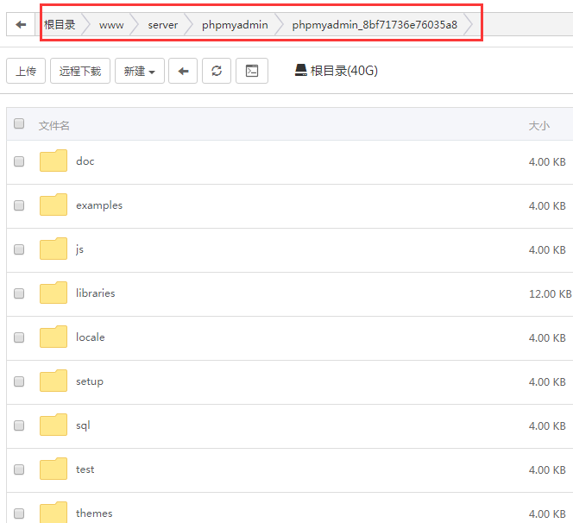Click the 根目录(40G) disk label
This screenshot has width=573, height=523.
pos(343,71)
